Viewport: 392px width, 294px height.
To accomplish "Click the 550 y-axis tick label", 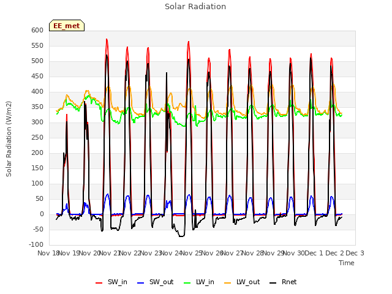I will (37, 45).
